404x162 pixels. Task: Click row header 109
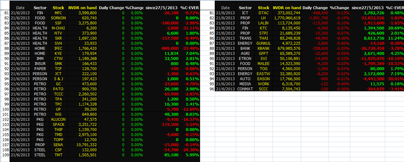point(5,155)
